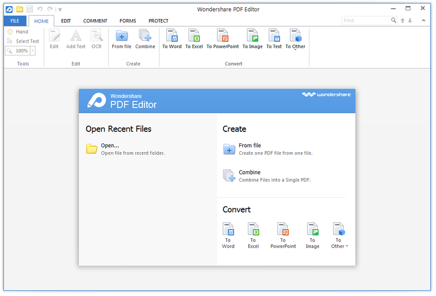Viewport: 436px width, 296px height.
Task: Click the start panel From file folder icon
Action: pyautogui.click(x=229, y=149)
